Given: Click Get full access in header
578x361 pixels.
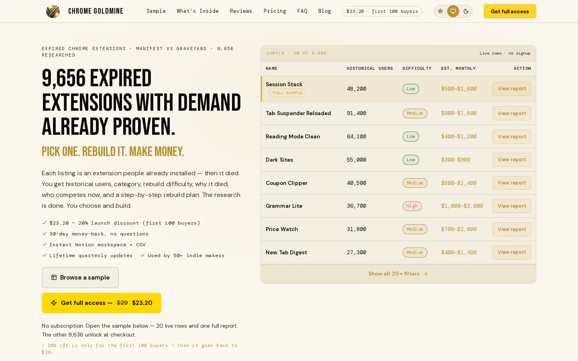Looking at the screenshot, I should click(x=510, y=11).
